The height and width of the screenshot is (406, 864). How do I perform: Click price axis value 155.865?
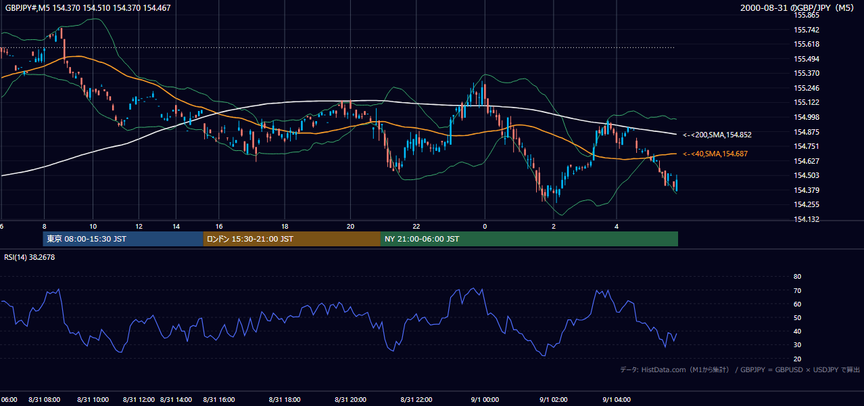pyautogui.click(x=806, y=15)
